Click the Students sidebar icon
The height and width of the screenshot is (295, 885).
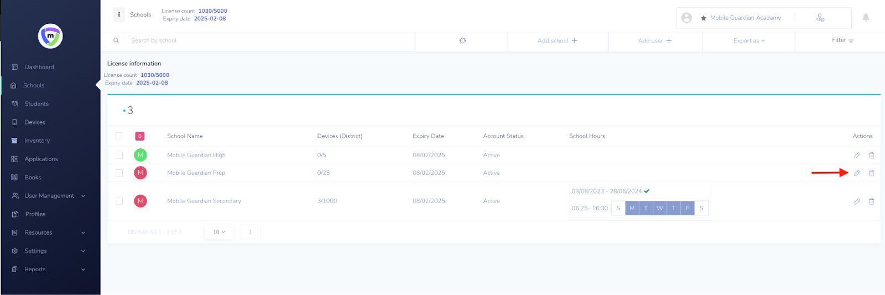pyautogui.click(x=14, y=103)
